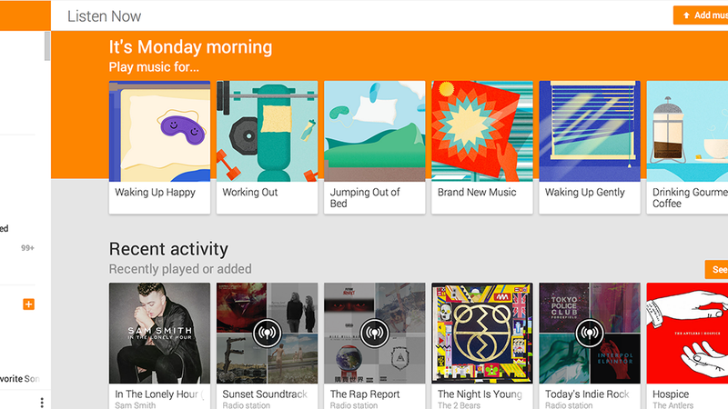The height and width of the screenshot is (409, 728).
Task: Open the Hospice album by The Antlers
Action: pyautogui.click(x=687, y=346)
